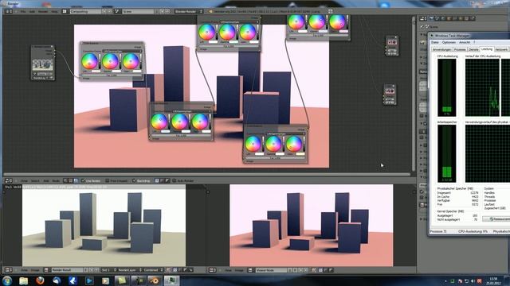This screenshot has height=286, width=510.
Task: Switch node tree type to Texture nodes
Action: [71, 180]
